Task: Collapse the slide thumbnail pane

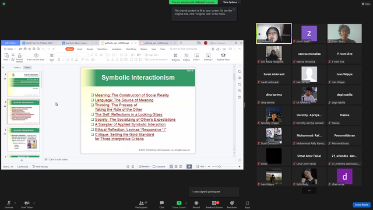Action: click(x=3, y=68)
